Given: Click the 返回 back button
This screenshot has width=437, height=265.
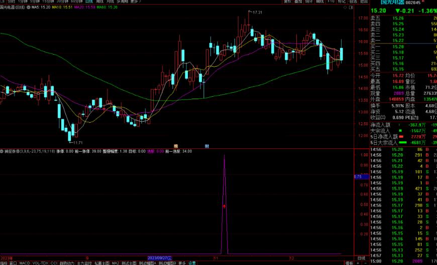Looking at the screenshot, I should pos(364,2).
